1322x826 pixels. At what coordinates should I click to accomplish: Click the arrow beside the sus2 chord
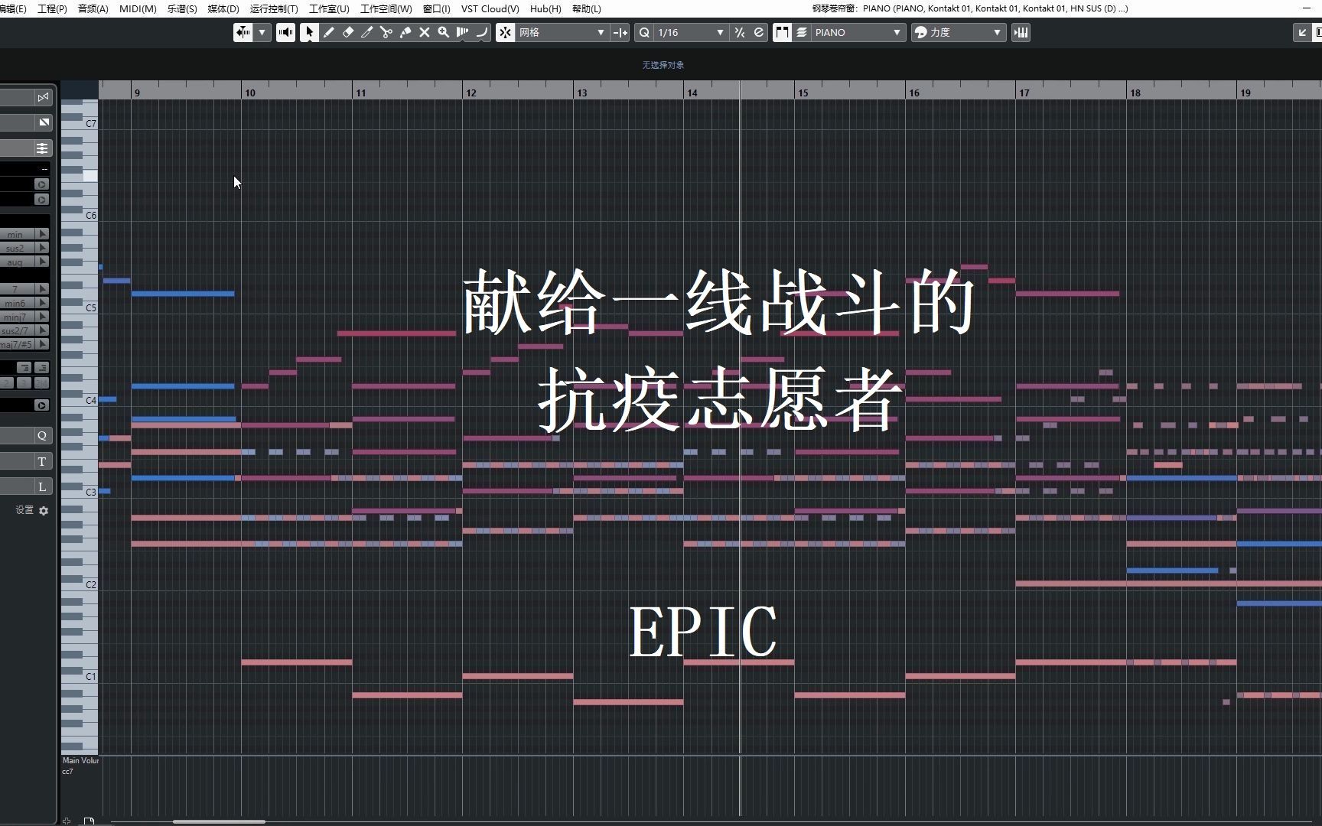pos(43,248)
